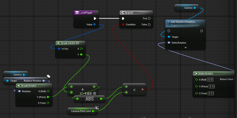Click the Target pin on Relative Rotation getter
237x118 pixels.
point(7,81)
